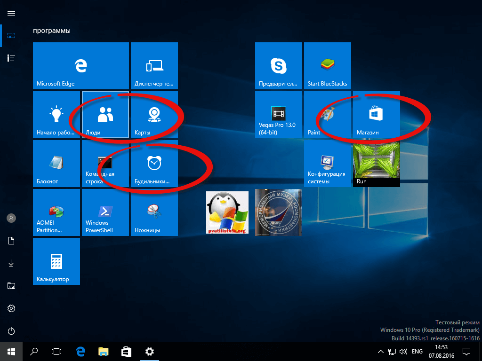Launch the Skype preview tile
Screen dimensions: 482x361
(279, 66)
